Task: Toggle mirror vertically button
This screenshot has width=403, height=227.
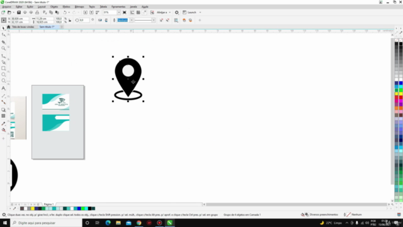Action: (106, 20)
